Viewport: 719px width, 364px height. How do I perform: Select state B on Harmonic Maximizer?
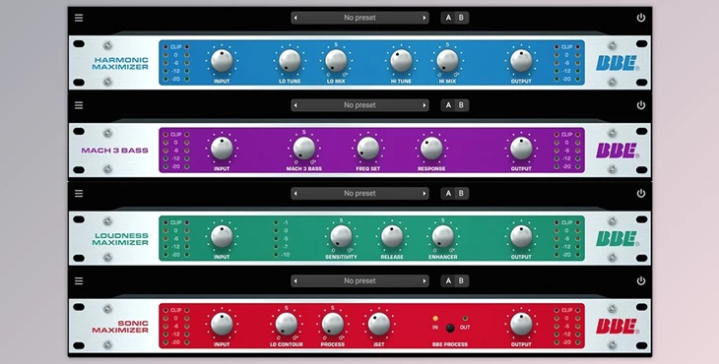coord(461,18)
